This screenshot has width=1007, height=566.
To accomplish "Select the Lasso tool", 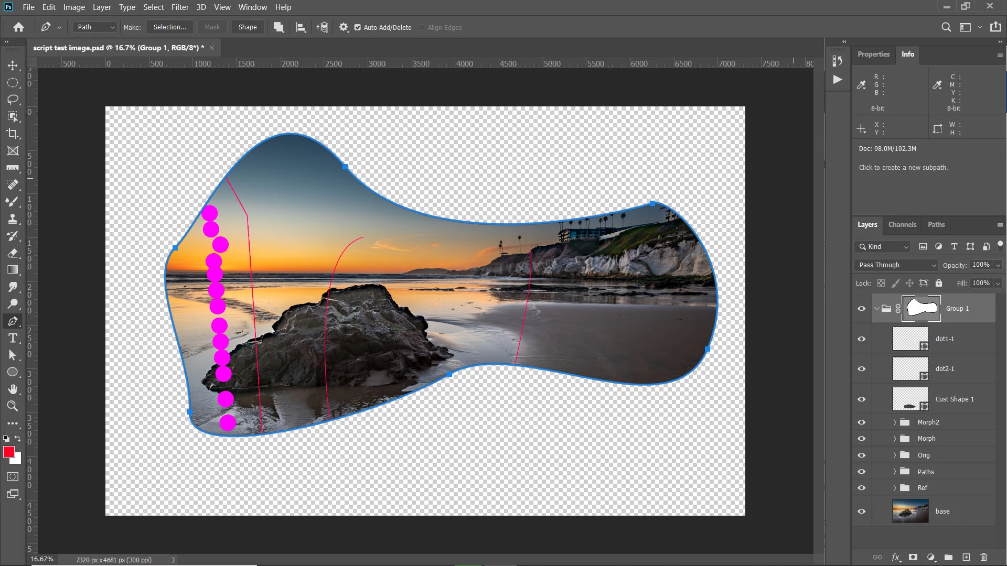I will (13, 100).
